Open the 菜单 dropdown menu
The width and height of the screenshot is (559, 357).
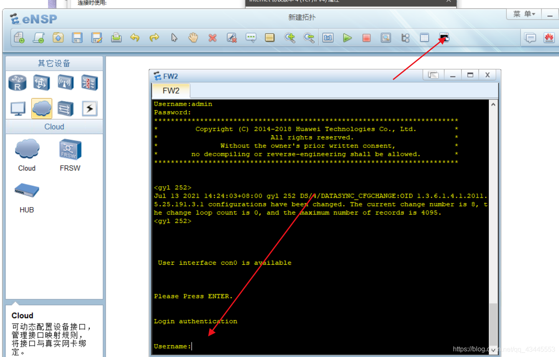tap(524, 14)
